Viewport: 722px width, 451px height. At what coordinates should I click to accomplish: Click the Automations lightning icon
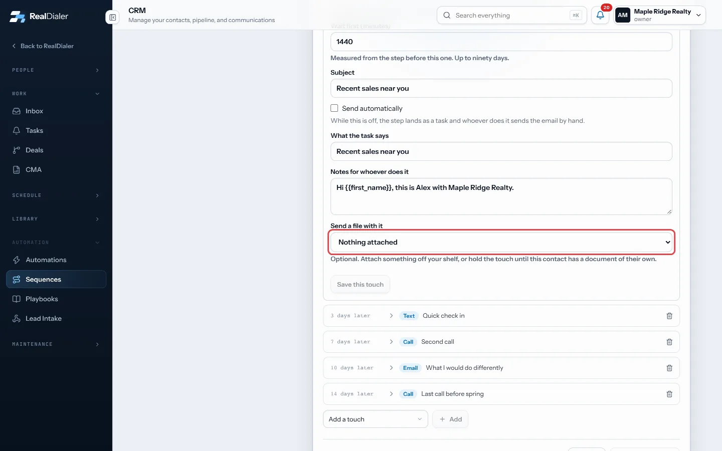(17, 260)
